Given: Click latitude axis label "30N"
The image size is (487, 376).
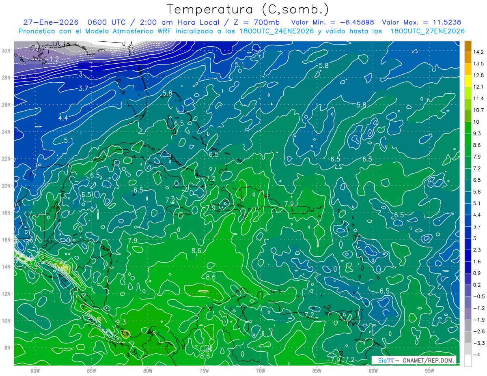Looking at the screenshot, I should point(6,51).
